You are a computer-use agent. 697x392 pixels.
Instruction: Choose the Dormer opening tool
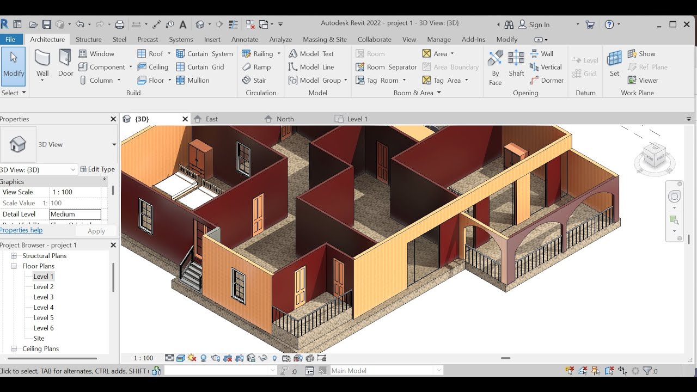(547, 80)
